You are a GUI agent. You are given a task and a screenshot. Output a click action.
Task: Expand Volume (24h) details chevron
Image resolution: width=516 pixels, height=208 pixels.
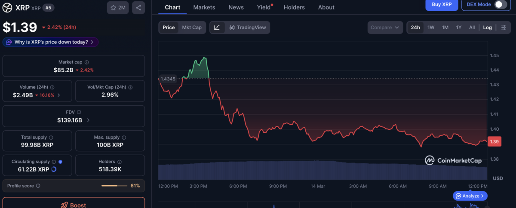pos(59,95)
